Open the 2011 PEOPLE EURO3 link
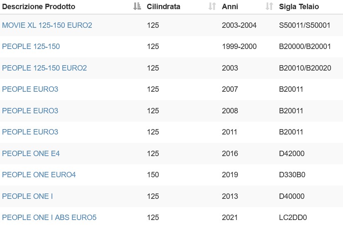This screenshot has height=225, width=343. pos(30,132)
